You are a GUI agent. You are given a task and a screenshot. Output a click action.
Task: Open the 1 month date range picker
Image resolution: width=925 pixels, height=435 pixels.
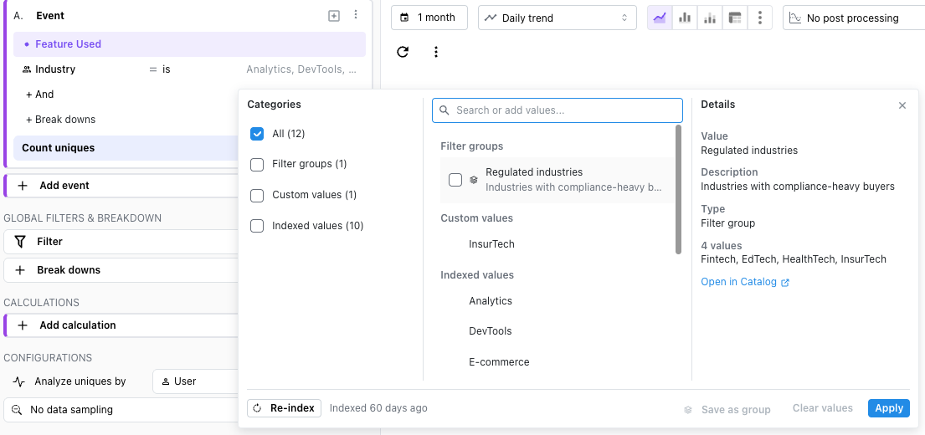tap(429, 18)
